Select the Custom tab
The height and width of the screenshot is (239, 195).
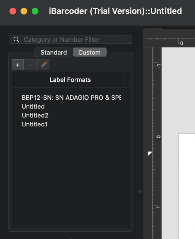pos(90,53)
